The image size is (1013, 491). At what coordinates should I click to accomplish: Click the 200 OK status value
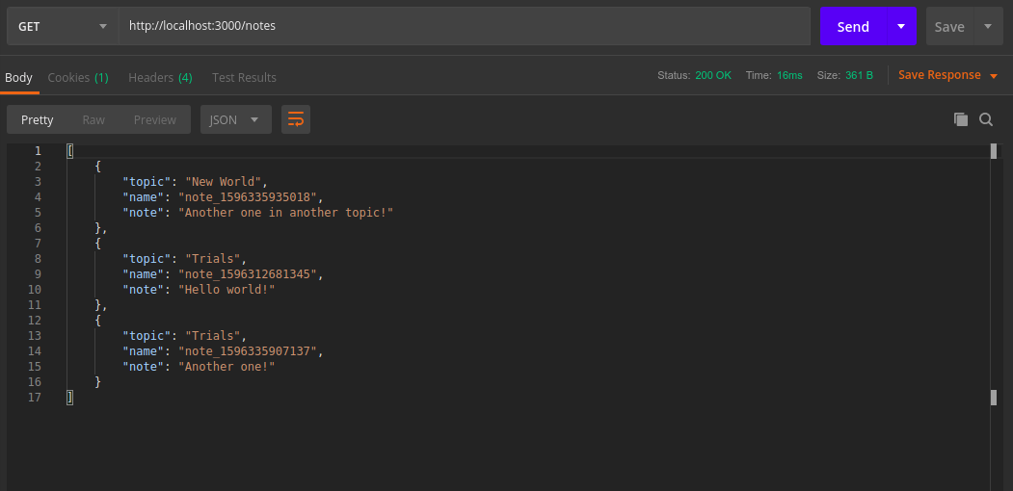(x=713, y=75)
